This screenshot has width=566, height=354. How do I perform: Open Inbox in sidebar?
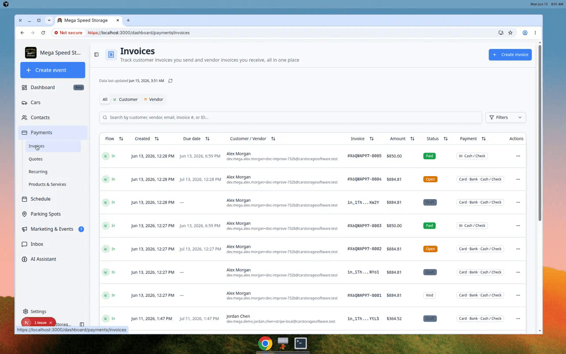pos(53,244)
